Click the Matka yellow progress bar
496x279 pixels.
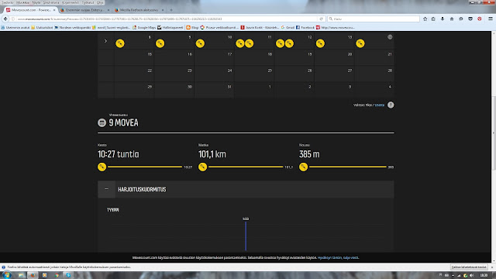pos(246,167)
